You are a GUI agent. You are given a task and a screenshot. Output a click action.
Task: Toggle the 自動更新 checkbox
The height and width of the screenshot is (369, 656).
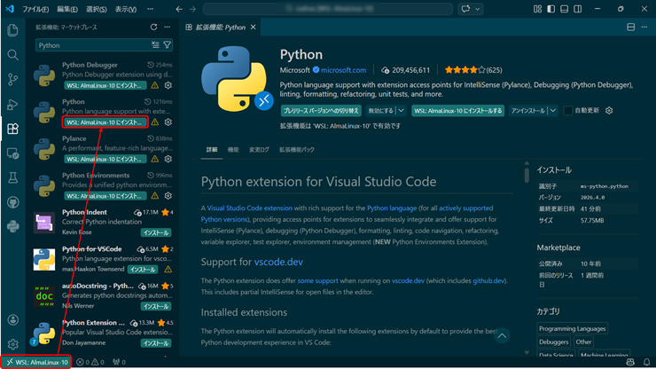(x=567, y=111)
